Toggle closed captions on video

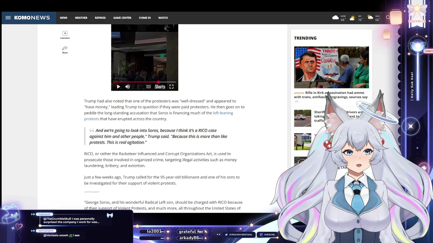point(149,87)
